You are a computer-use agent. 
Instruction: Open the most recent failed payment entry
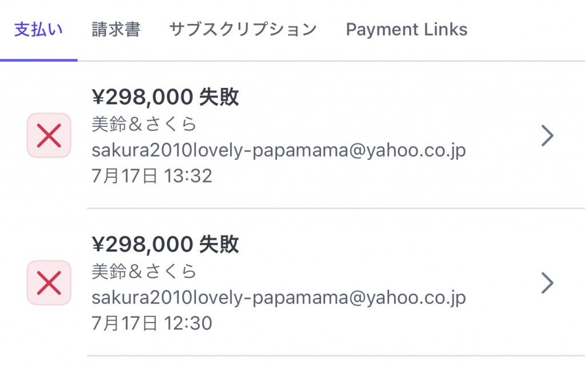292,136
